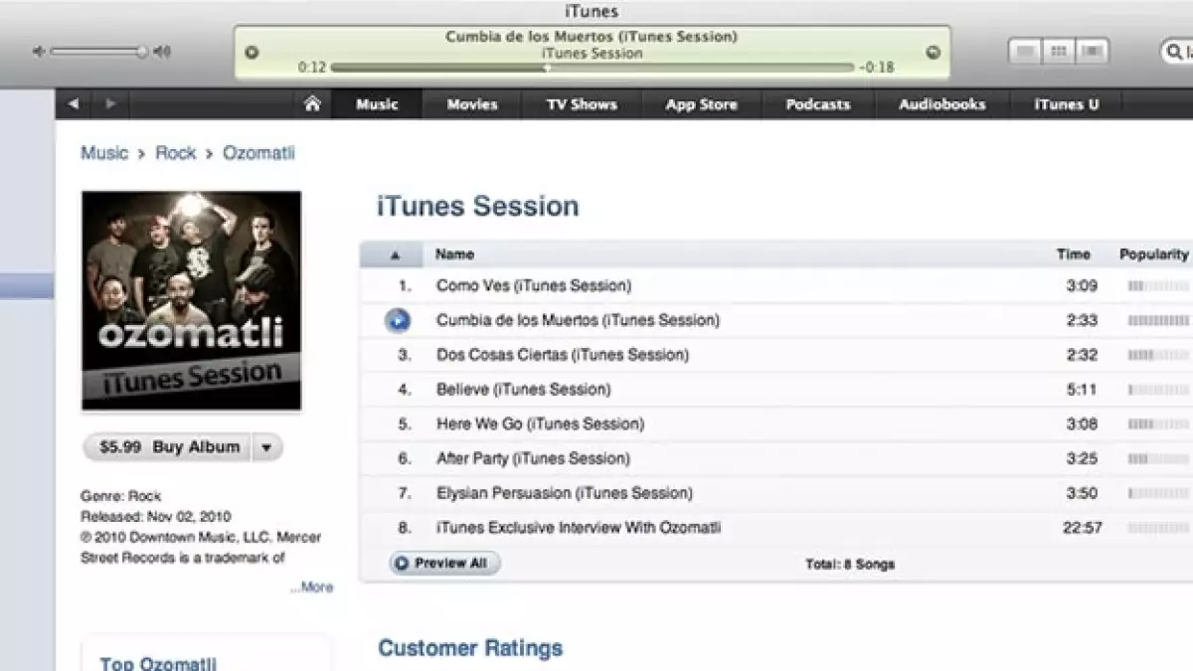The width and height of the screenshot is (1193, 671).
Task: Open the Rock breadcrumb link
Action: 176,153
